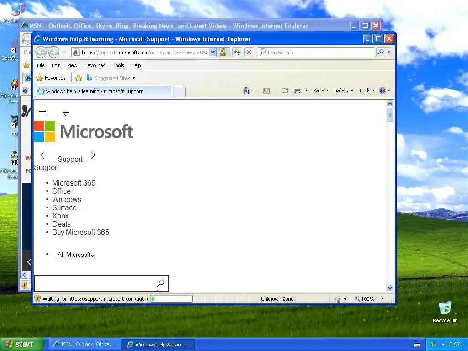Image resolution: width=468 pixels, height=351 pixels.
Task: Click the security lock icon in address bar
Action: (223, 52)
